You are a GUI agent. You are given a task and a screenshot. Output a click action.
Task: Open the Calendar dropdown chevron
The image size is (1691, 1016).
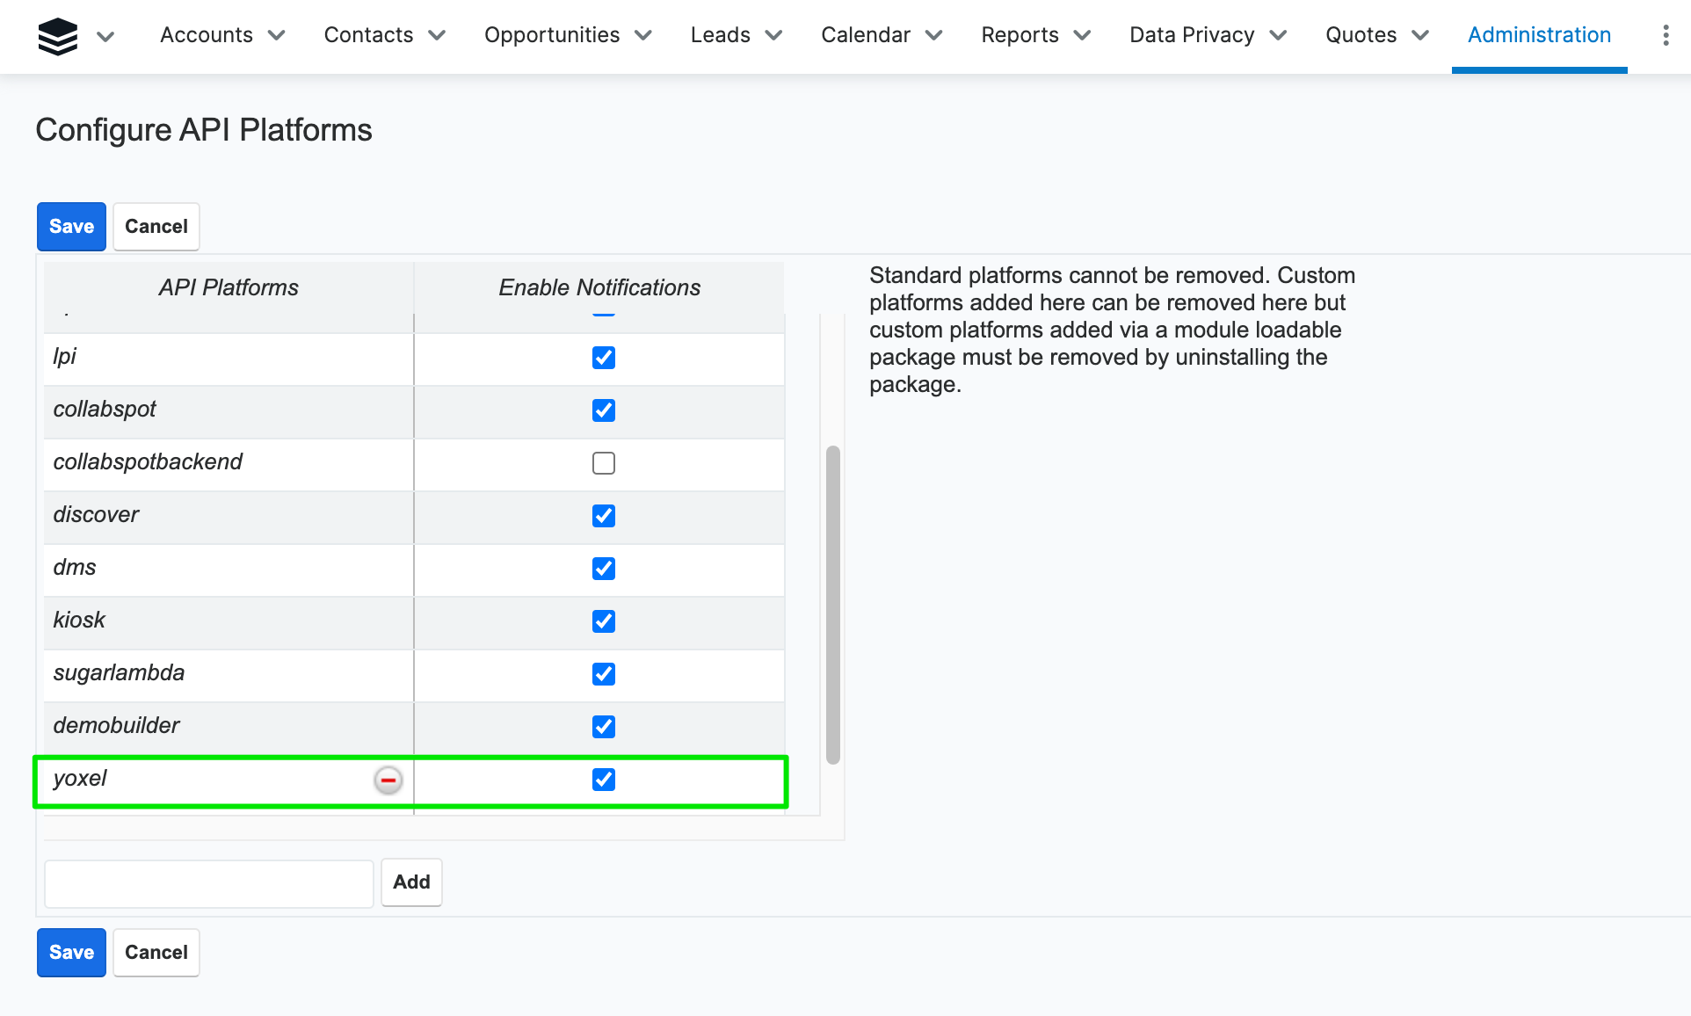pos(934,35)
